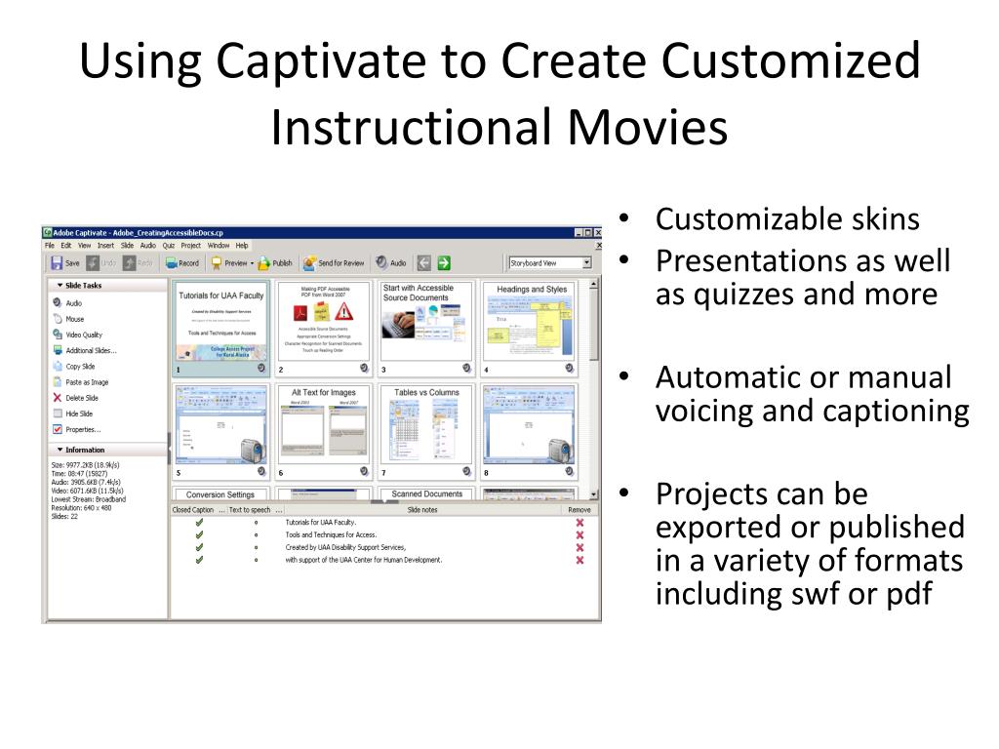The height and width of the screenshot is (749, 999).
Task: Toggle text to speech for Tutorials for UAA Faculty
Action: (257, 523)
